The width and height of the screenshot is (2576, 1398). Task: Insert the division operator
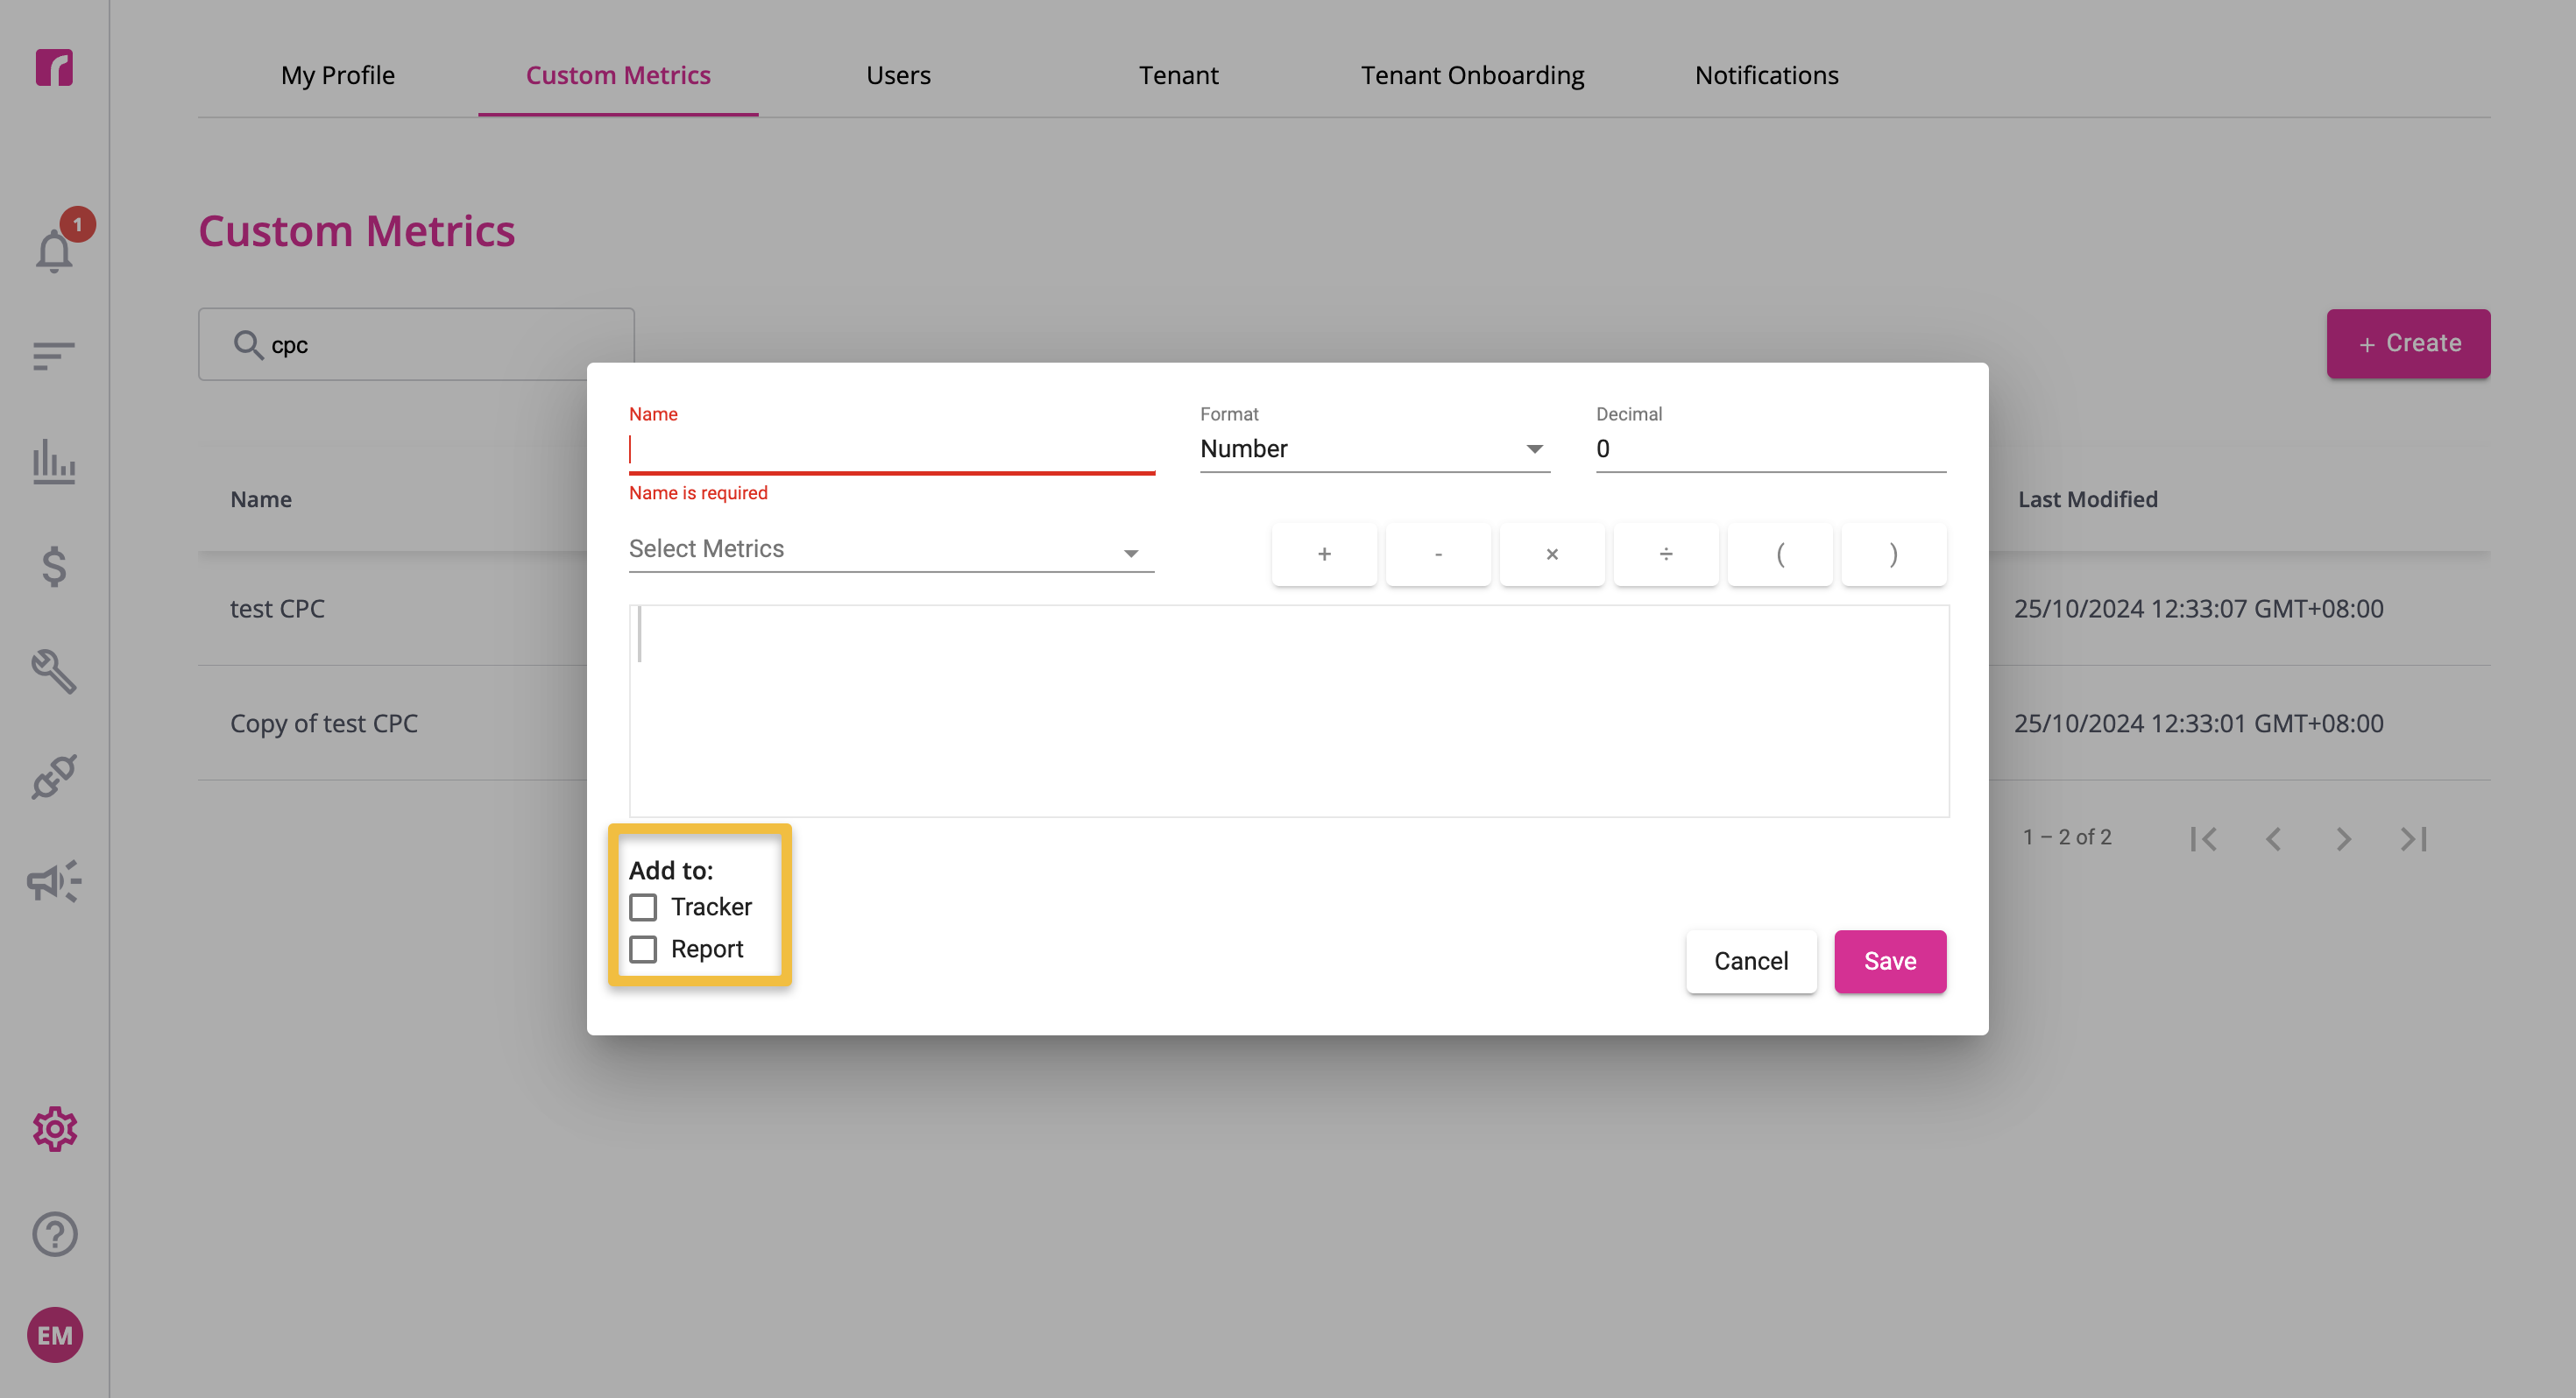tap(1665, 554)
